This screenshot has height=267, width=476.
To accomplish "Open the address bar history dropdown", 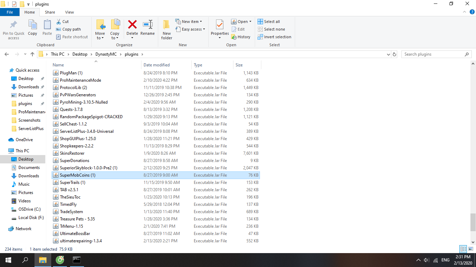I will tap(389, 54).
